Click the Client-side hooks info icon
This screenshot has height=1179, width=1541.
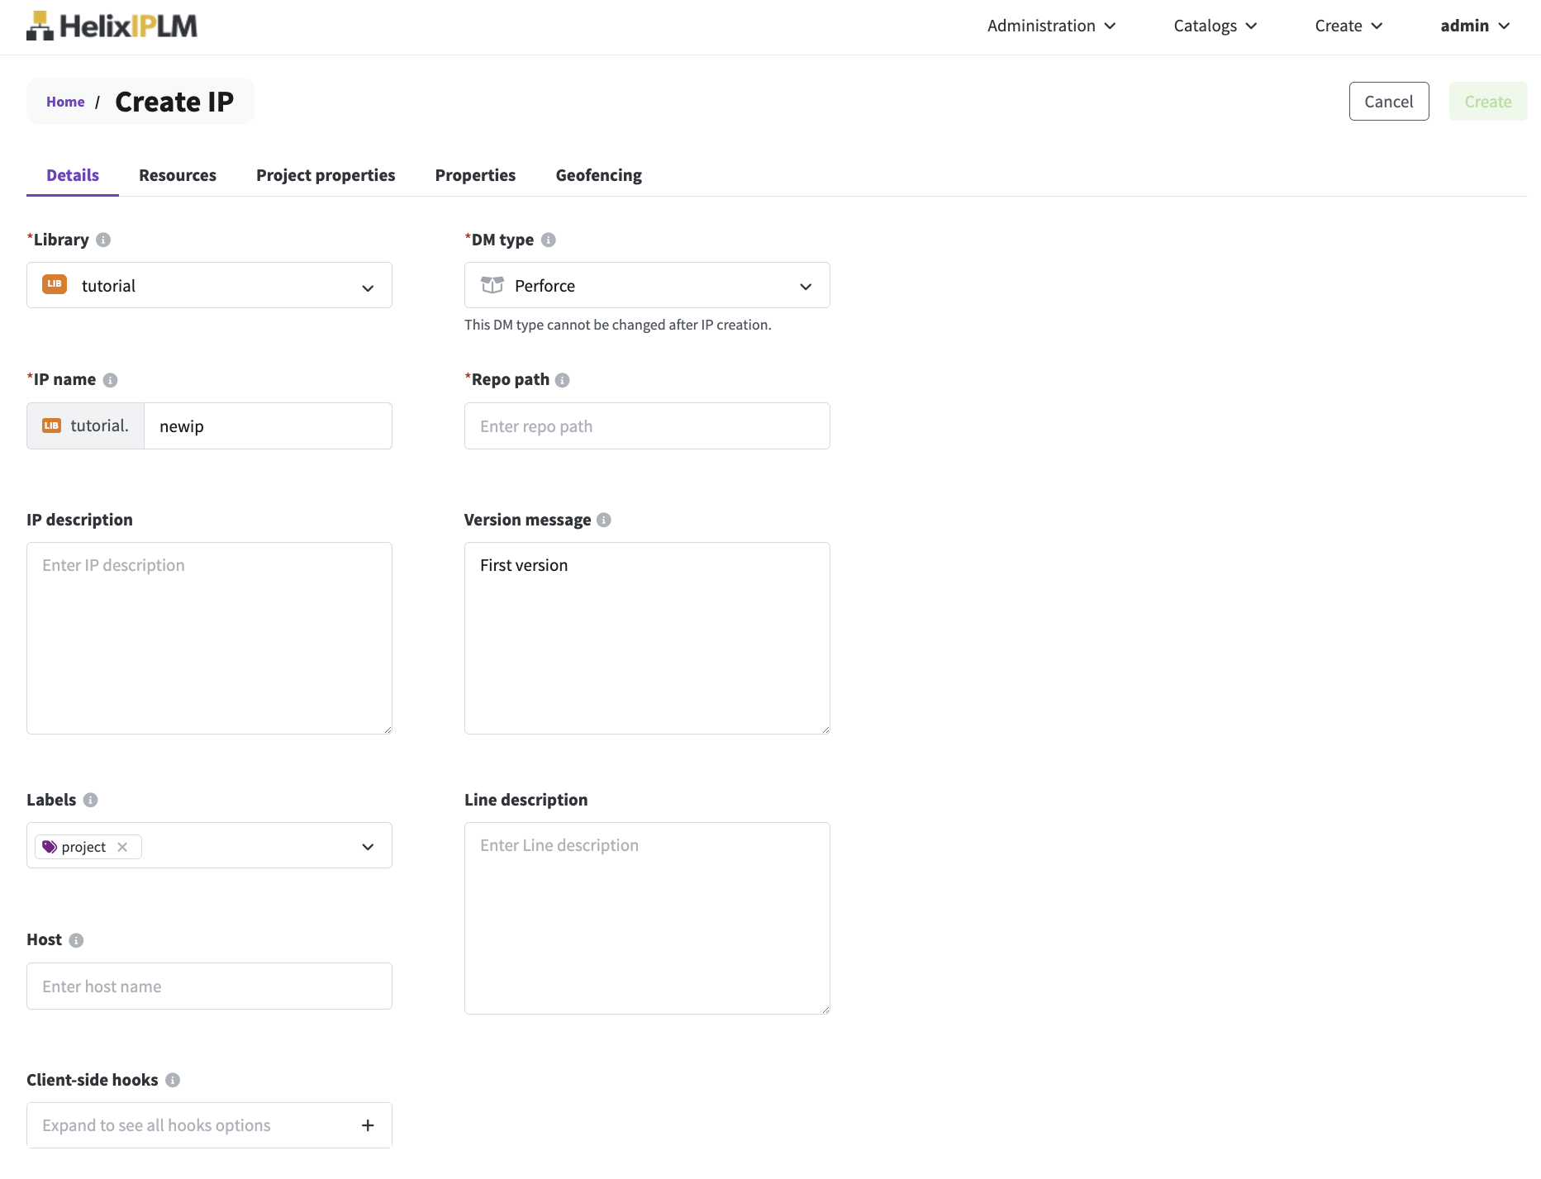[x=173, y=1080]
